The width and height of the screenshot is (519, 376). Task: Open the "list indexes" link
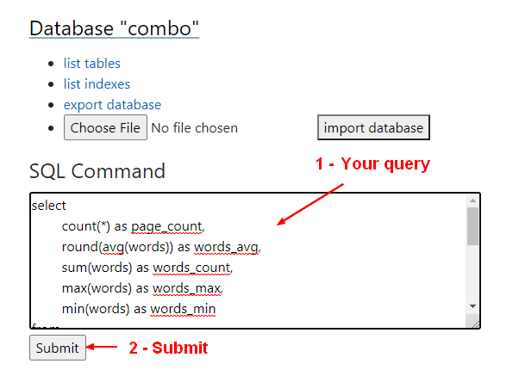click(97, 83)
